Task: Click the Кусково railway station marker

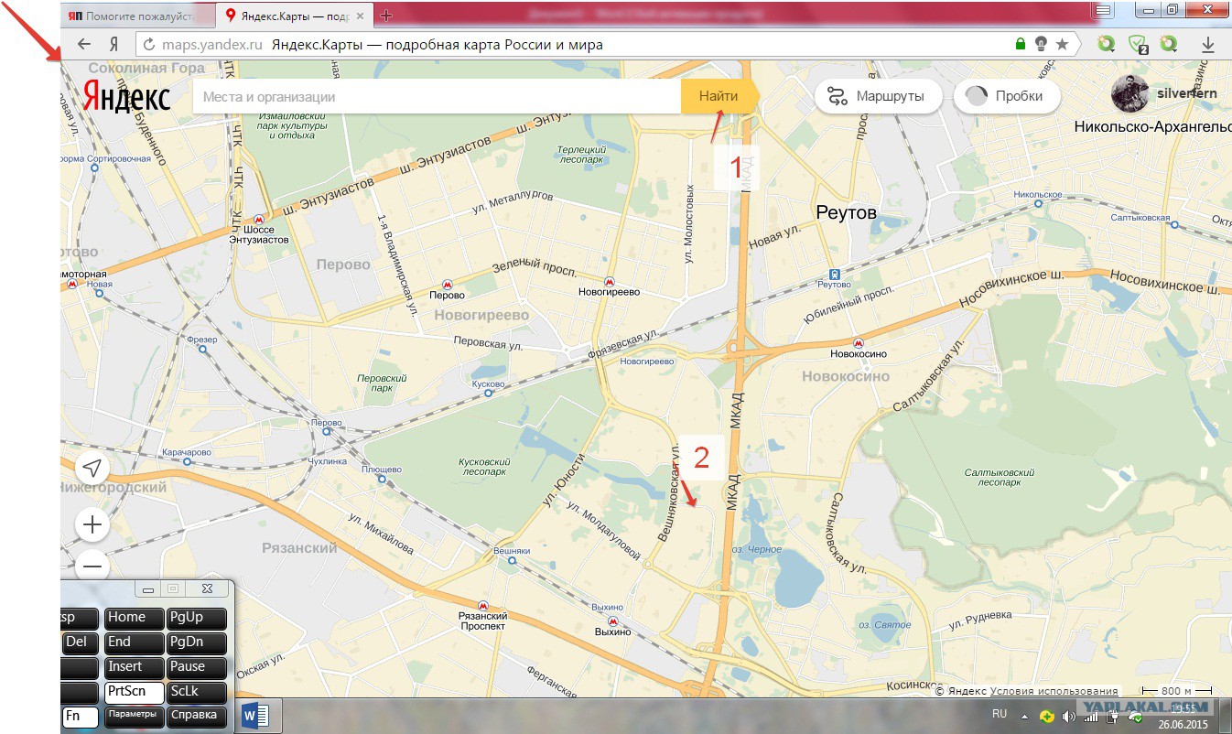Action: [x=489, y=394]
